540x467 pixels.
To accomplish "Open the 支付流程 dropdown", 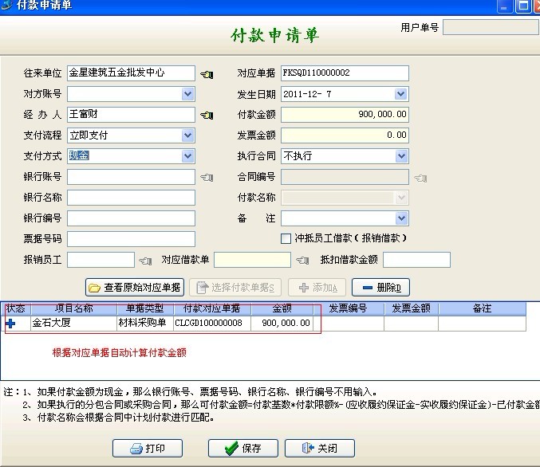I will [x=187, y=135].
